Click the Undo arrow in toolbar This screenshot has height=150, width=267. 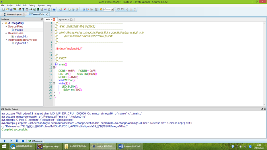[x=118, y=9]
